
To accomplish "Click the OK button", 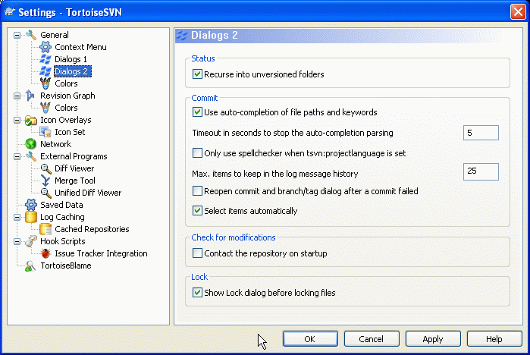I will (x=310, y=339).
